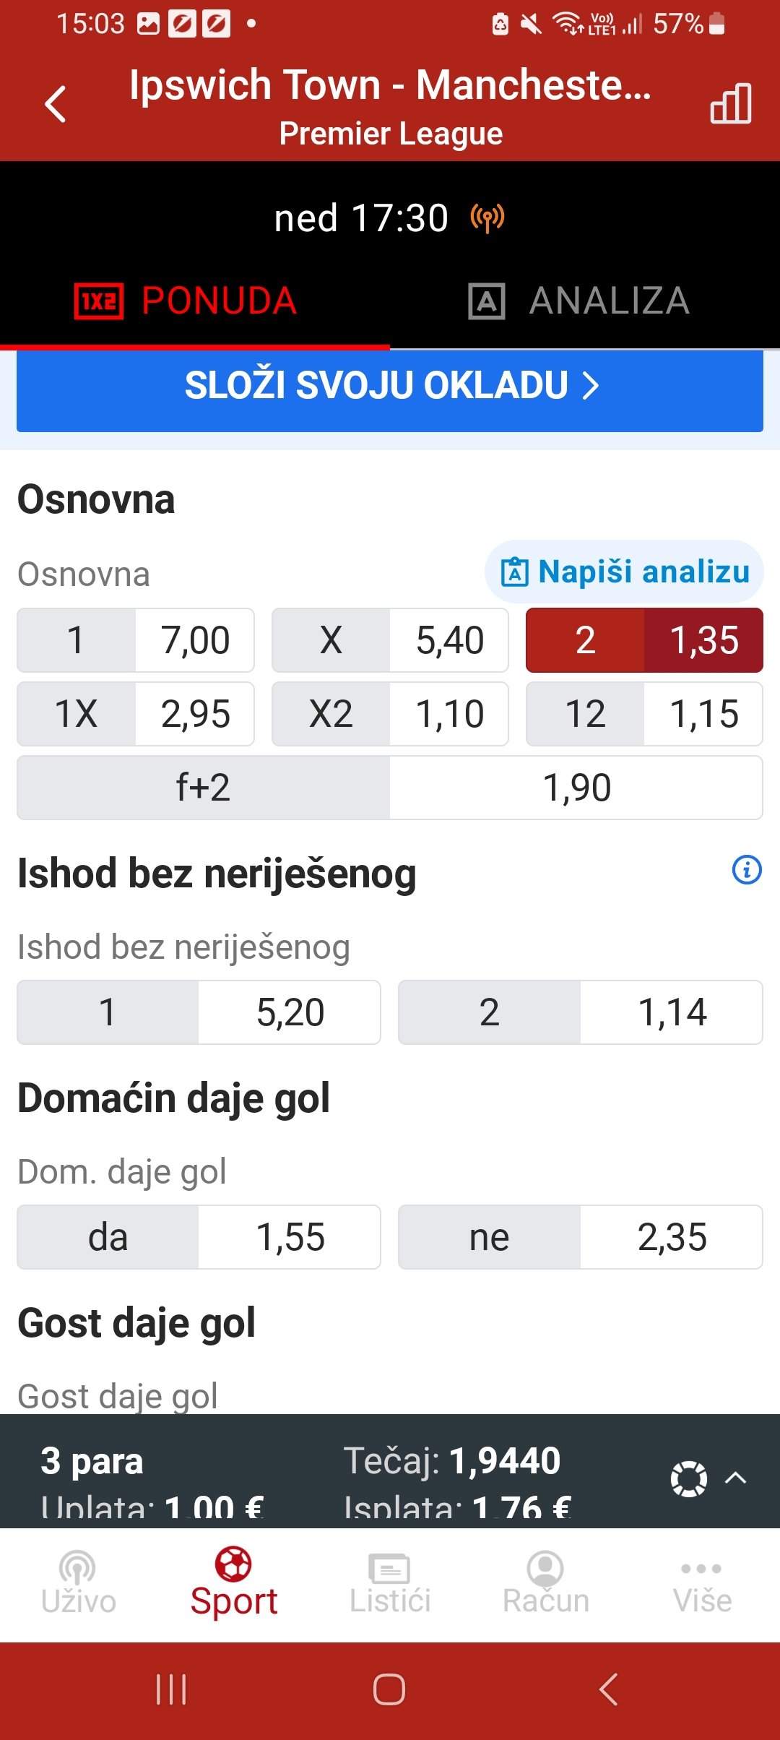Select home win odds 7,00
Screen dimensions: 780x1740
[136, 640]
